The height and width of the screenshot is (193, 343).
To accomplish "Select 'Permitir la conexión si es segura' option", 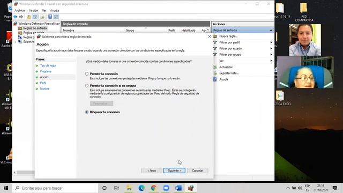I will [x=87, y=86].
